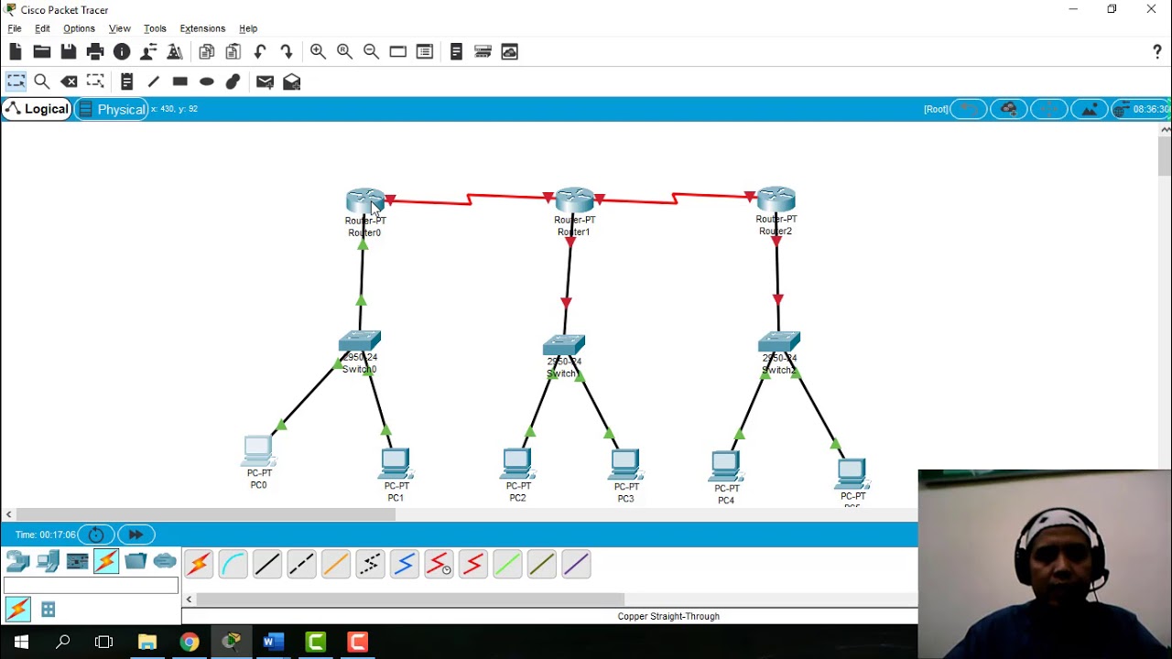The image size is (1172, 659).
Task: Paste using the toolbar paste icon
Action: point(233,52)
